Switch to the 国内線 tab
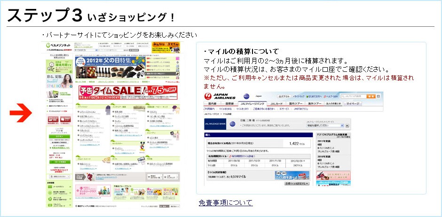442x217 pixels. (x=213, y=103)
